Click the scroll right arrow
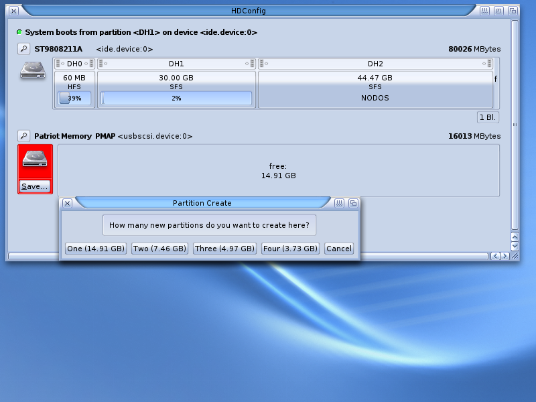This screenshot has width=536, height=402. click(505, 256)
